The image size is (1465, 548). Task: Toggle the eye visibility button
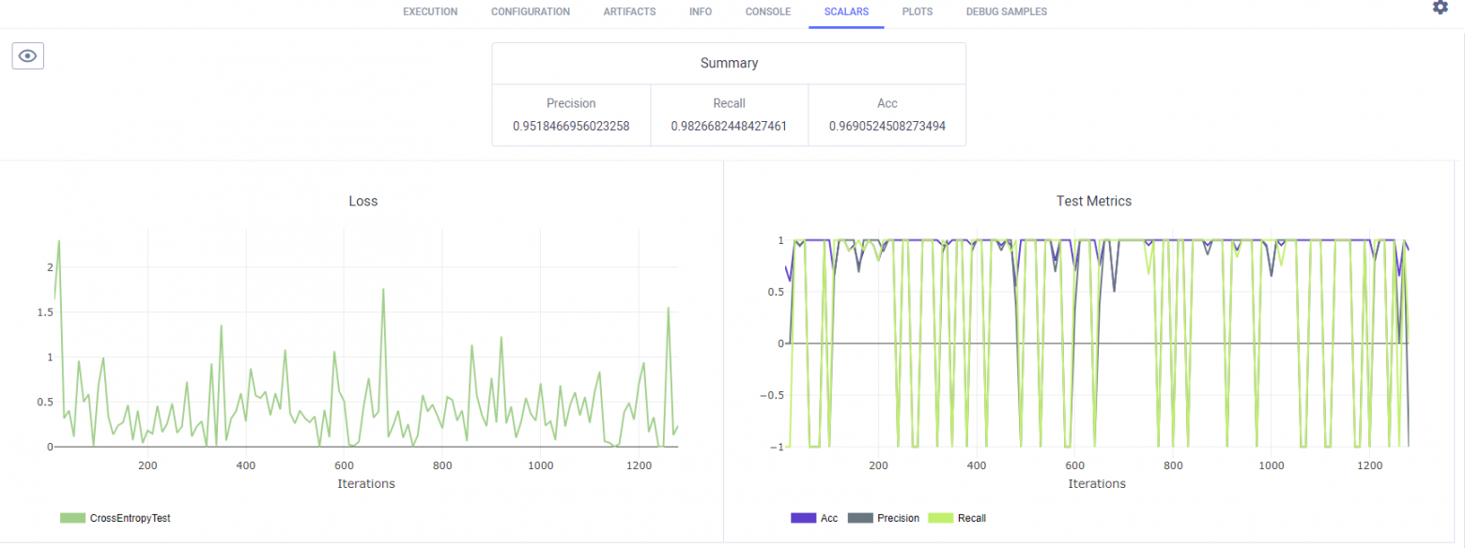[x=28, y=56]
